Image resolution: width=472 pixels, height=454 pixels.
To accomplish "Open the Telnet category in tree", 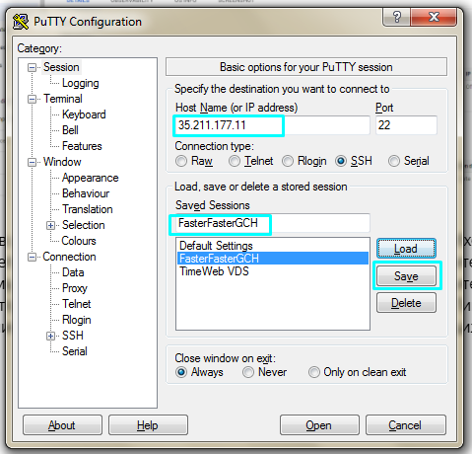I will tap(77, 304).
